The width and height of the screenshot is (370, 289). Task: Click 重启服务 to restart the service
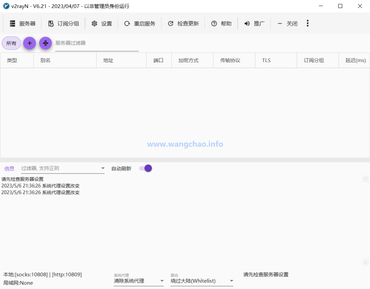pos(140,23)
